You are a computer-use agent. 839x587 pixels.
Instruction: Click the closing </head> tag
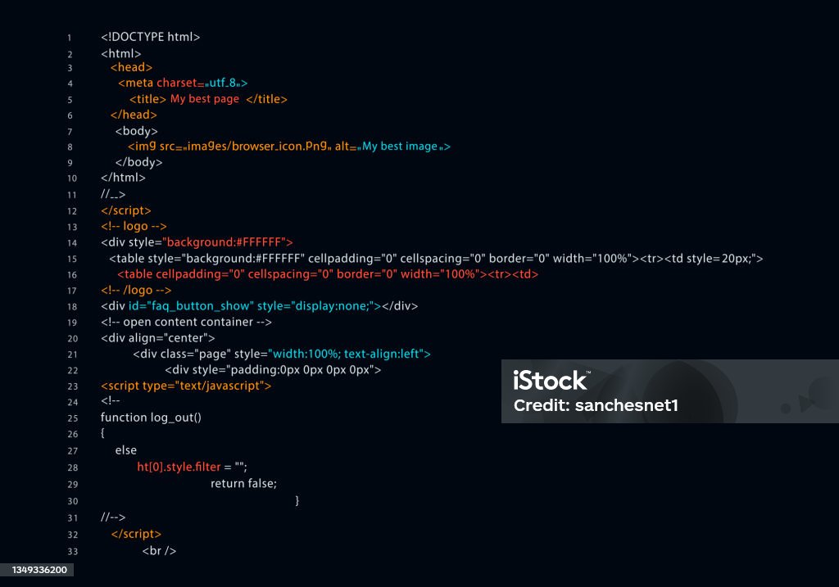134,115
